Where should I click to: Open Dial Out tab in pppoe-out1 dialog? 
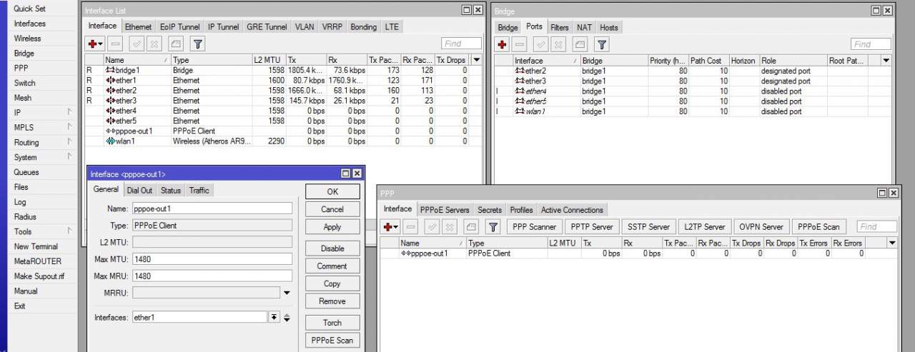pyautogui.click(x=139, y=190)
